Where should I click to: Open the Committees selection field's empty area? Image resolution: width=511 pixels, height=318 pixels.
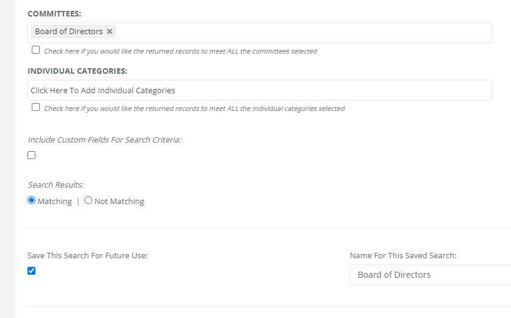point(305,33)
